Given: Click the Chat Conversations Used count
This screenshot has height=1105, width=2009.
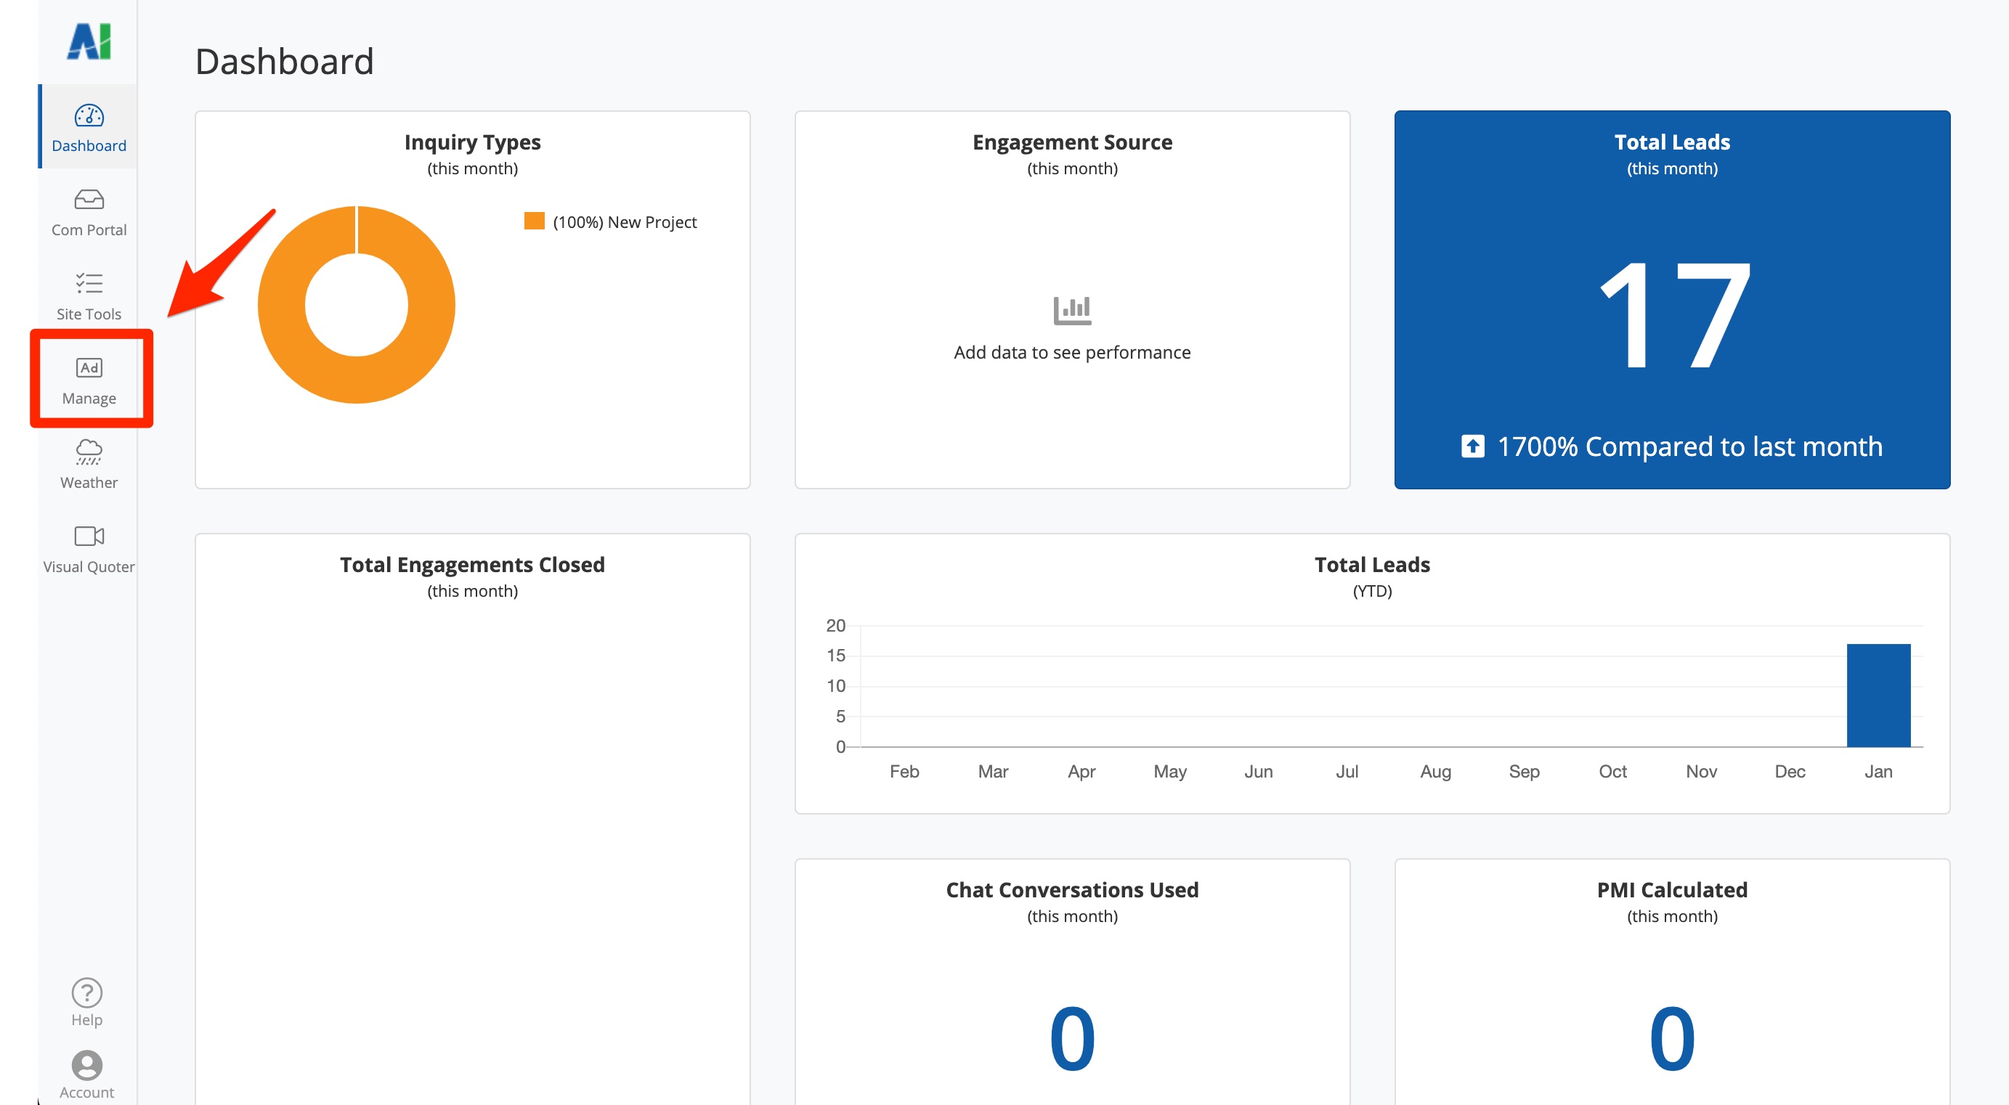Looking at the screenshot, I should [x=1071, y=1039].
